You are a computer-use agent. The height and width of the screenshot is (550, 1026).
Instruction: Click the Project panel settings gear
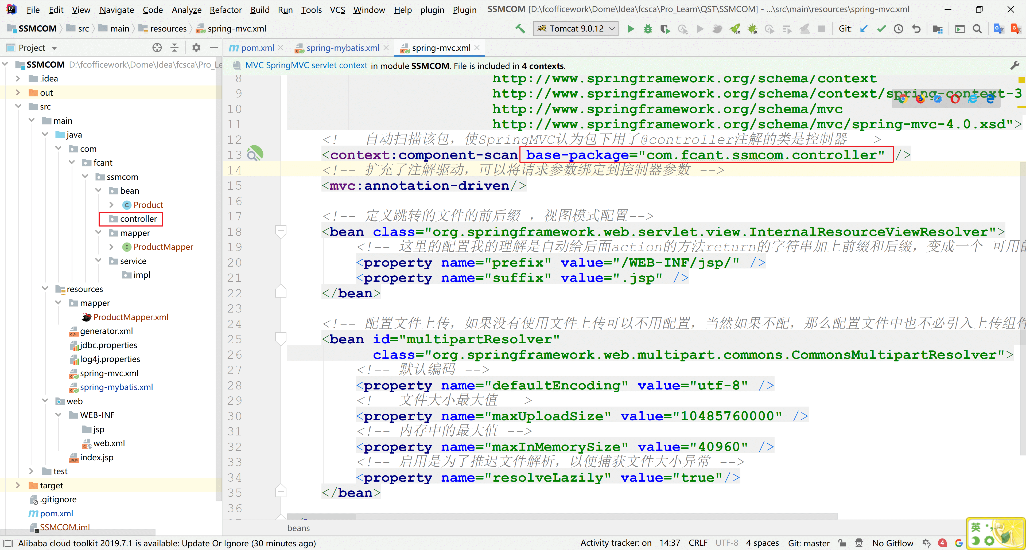coord(196,48)
